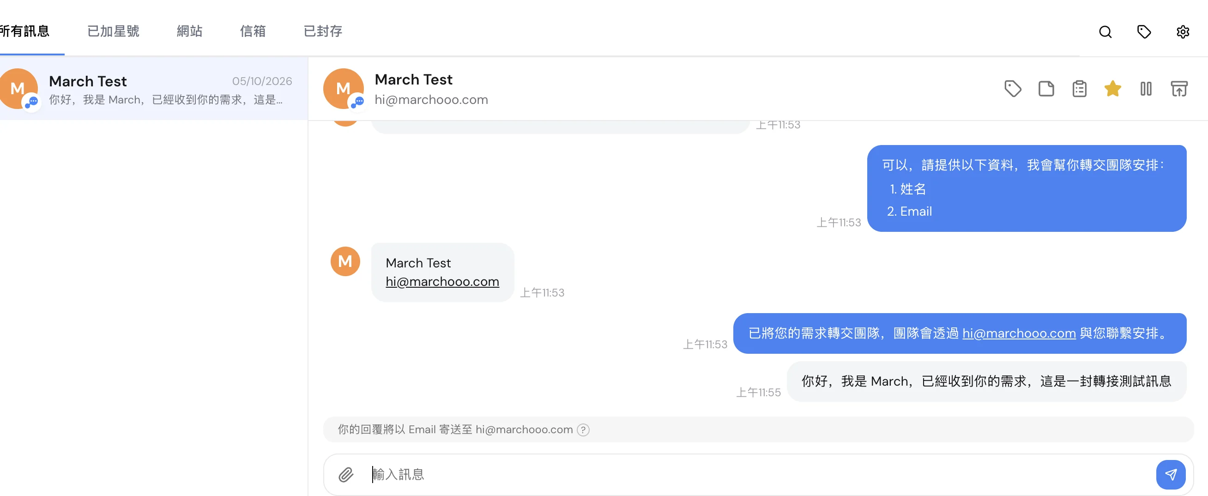Select March Test conversation in the list

click(154, 89)
